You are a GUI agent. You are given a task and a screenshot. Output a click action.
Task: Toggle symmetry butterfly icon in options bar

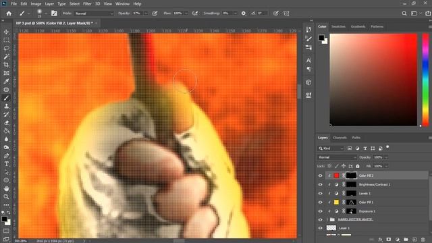coord(286,13)
